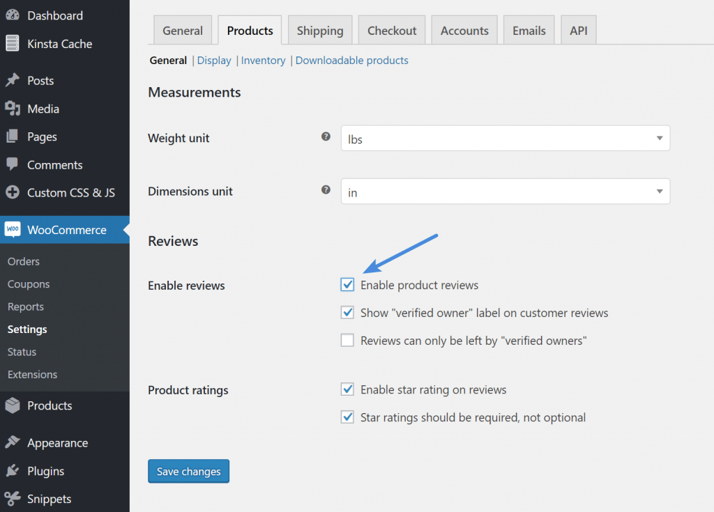Click the Plugins icon in sidebar

click(x=12, y=471)
